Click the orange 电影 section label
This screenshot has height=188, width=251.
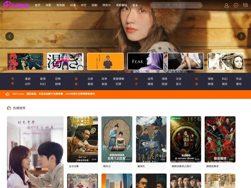(x=13, y=81)
